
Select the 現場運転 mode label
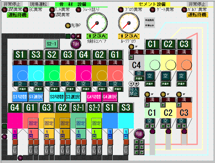[38, 4]
